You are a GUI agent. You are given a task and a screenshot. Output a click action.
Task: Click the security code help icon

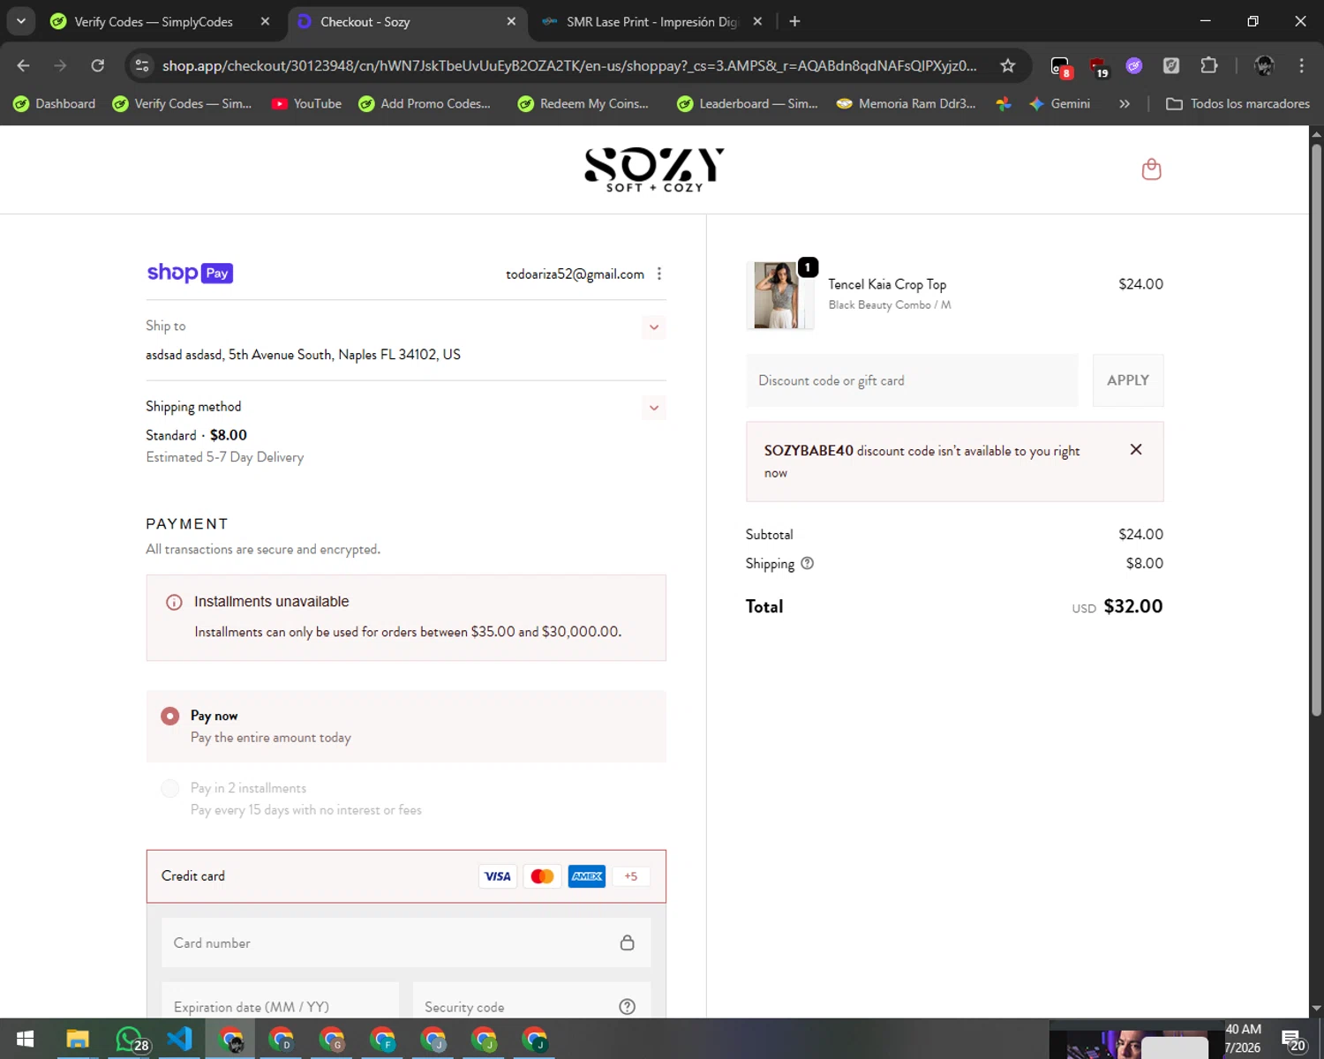pyautogui.click(x=627, y=1007)
